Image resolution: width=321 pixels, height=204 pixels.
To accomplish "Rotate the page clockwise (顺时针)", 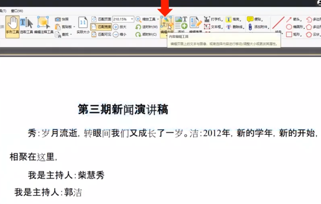I will [x=145, y=34].
